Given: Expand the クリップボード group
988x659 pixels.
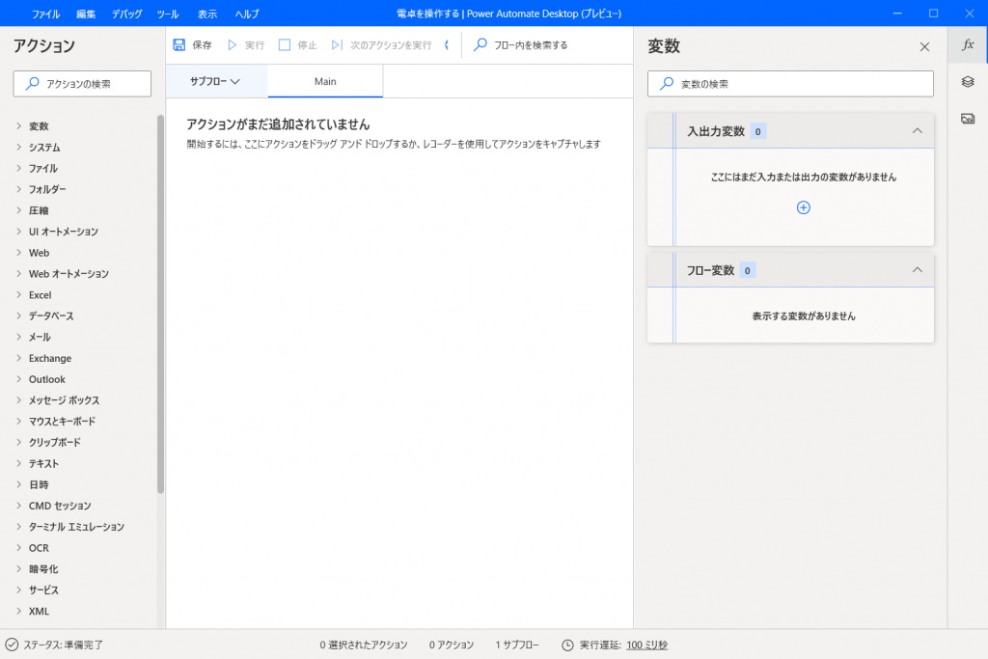Looking at the screenshot, I should [x=19, y=442].
